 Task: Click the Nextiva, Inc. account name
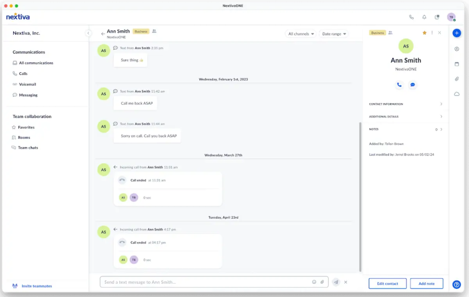click(26, 33)
